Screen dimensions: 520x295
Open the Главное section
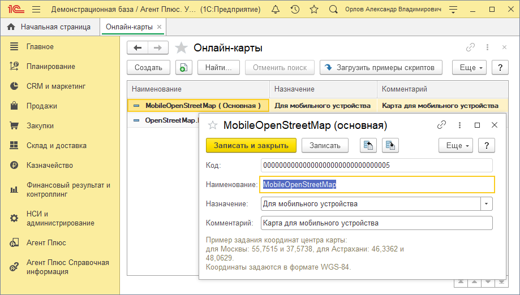(x=40, y=47)
